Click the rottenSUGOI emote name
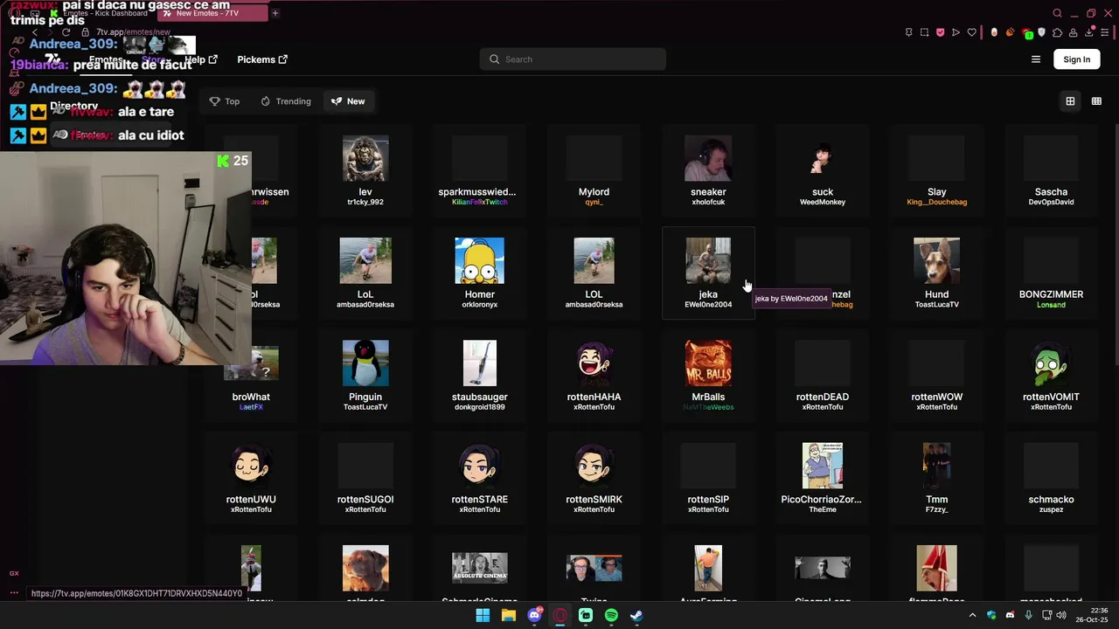Viewport: 1119px width, 629px height. tap(365, 500)
